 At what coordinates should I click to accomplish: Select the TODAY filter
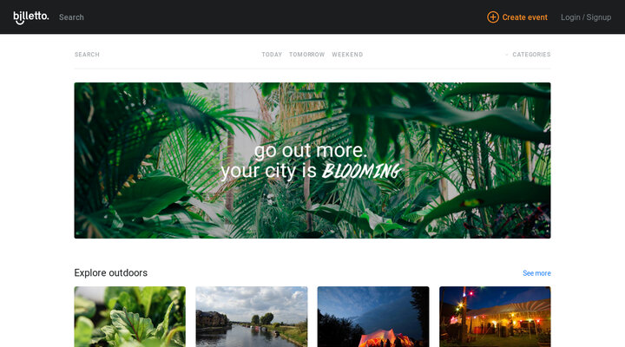(x=272, y=55)
